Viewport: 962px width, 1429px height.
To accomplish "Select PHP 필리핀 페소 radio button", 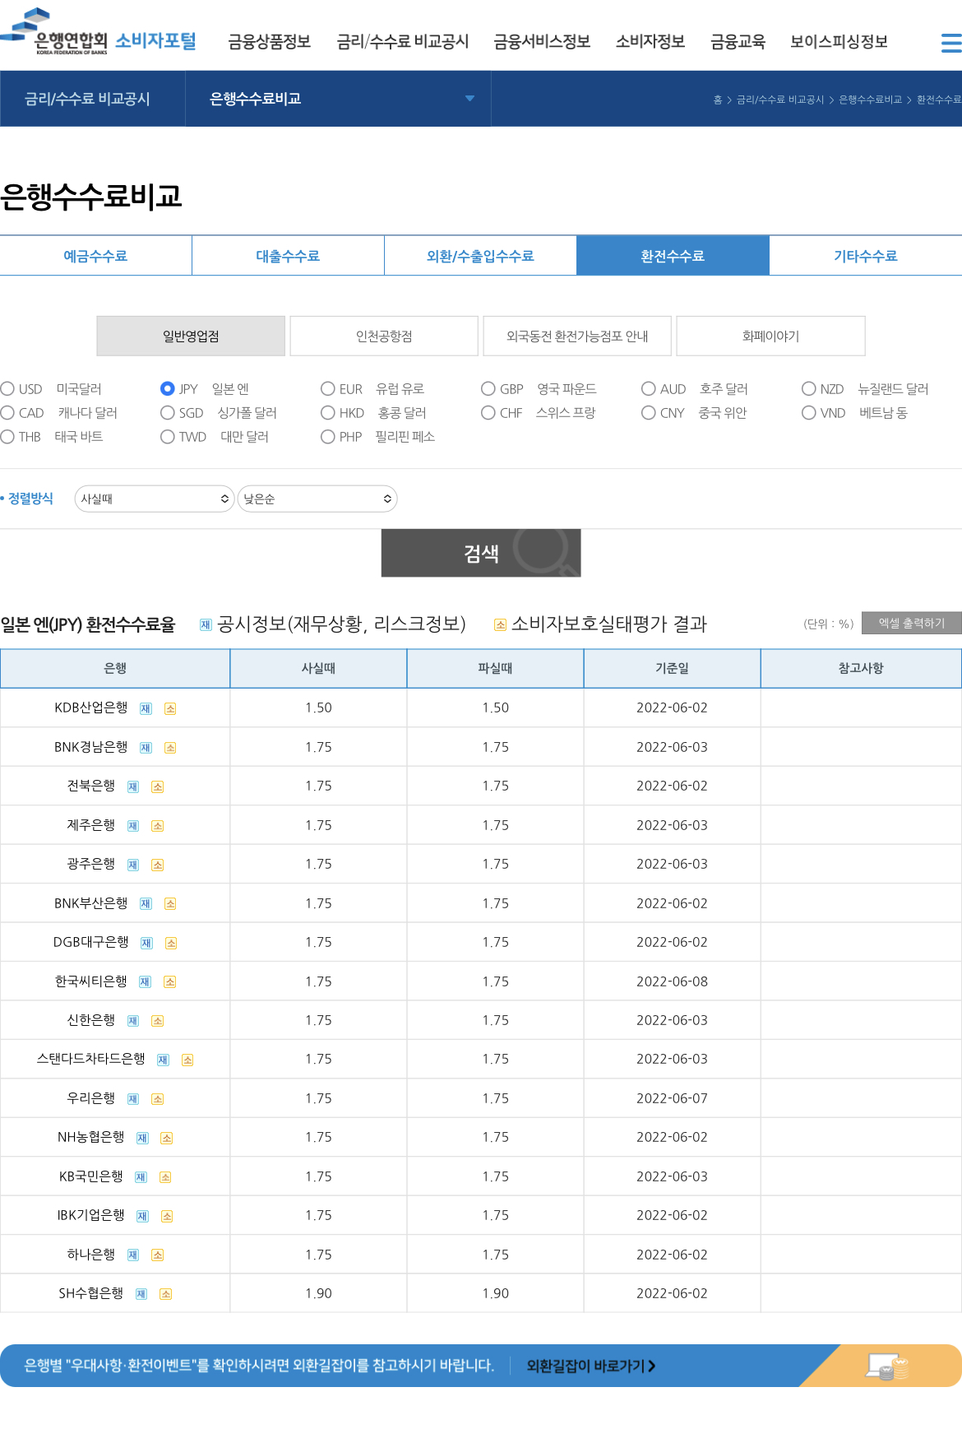I will pyautogui.click(x=328, y=437).
